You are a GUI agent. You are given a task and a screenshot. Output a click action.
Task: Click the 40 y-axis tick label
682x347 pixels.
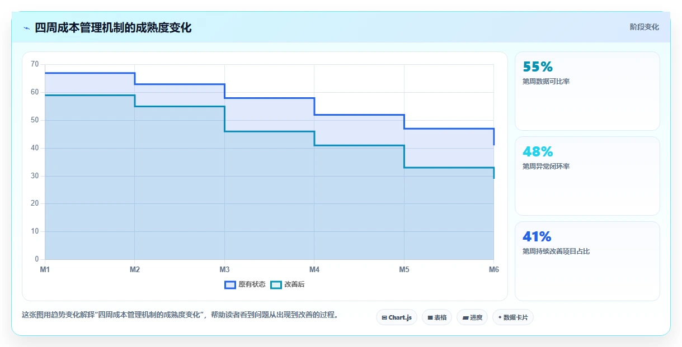coord(35,148)
